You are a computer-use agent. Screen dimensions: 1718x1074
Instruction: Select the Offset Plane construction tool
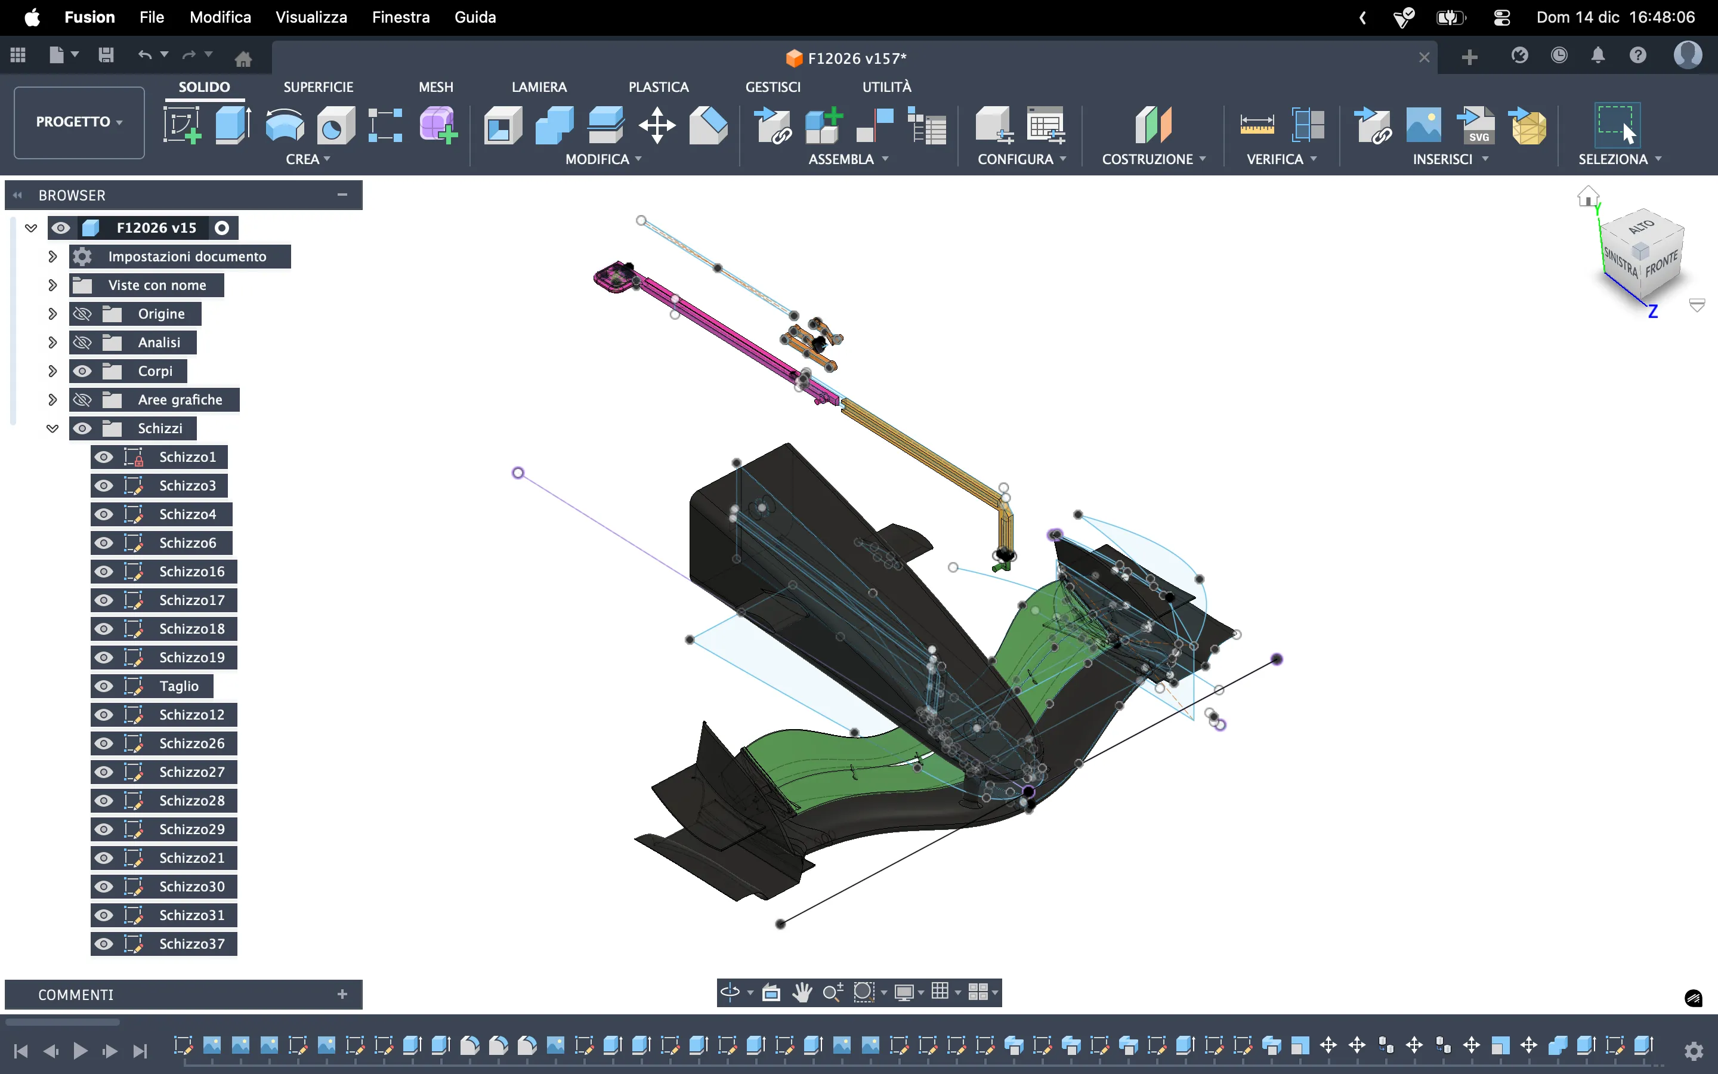coord(1154,125)
